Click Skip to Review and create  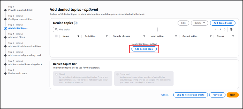tap(191, 95)
